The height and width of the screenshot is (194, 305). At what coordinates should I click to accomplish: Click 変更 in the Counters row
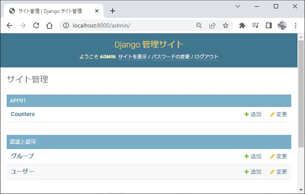pyautogui.click(x=278, y=114)
